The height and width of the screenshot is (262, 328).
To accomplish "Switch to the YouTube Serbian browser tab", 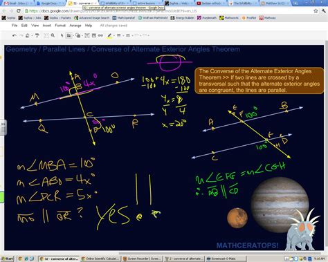I will pyautogui.click(x=210, y=3).
